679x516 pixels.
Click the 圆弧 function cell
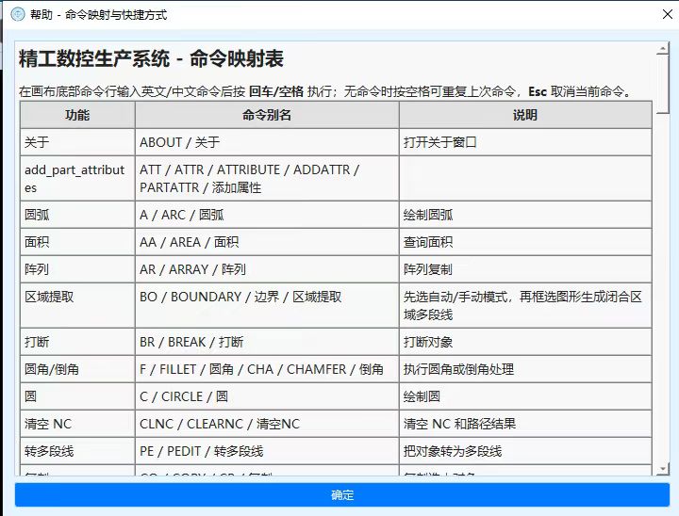(77, 215)
